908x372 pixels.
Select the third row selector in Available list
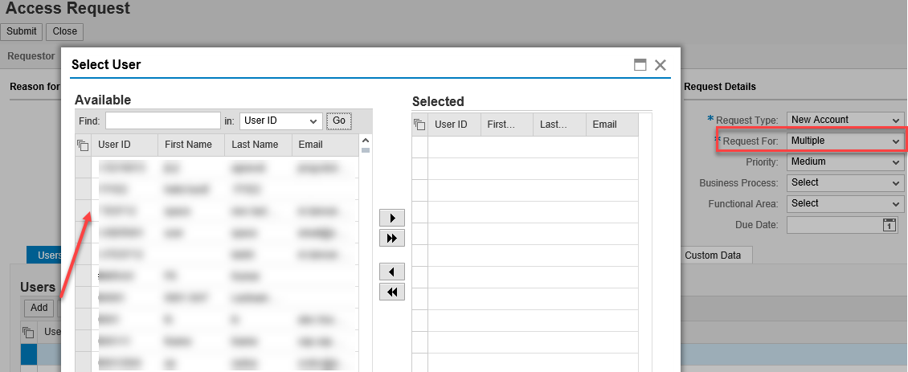84,211
